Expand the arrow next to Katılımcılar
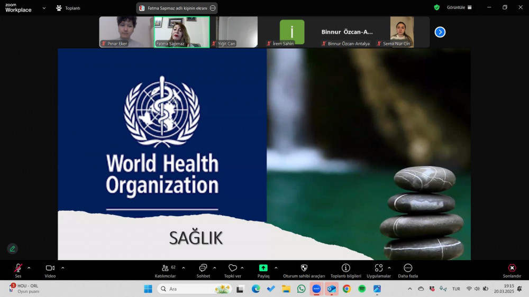529x297 pixels. click(x=184, y=268)
